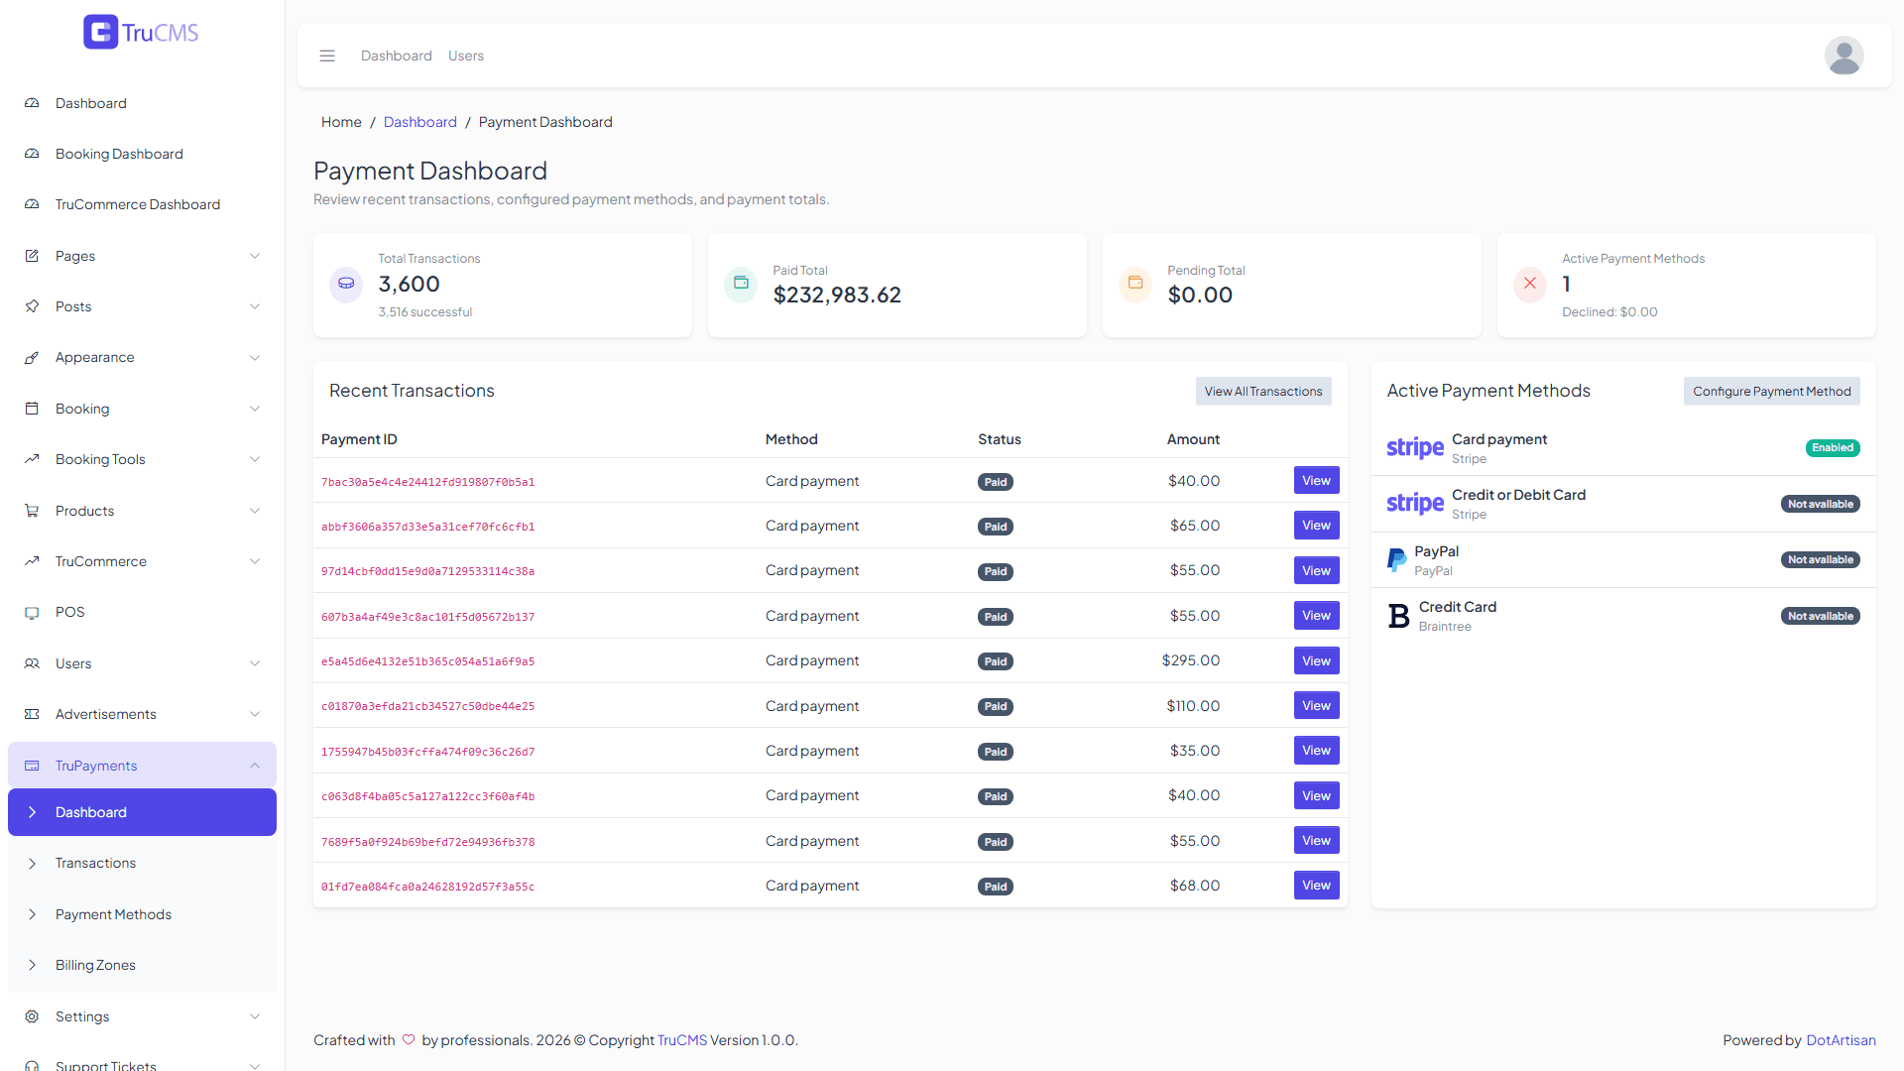The height and width of the screenshot is (1071, 1904).
Task: Click the hamburger menu icon
Action: click(x=327, y=56)
